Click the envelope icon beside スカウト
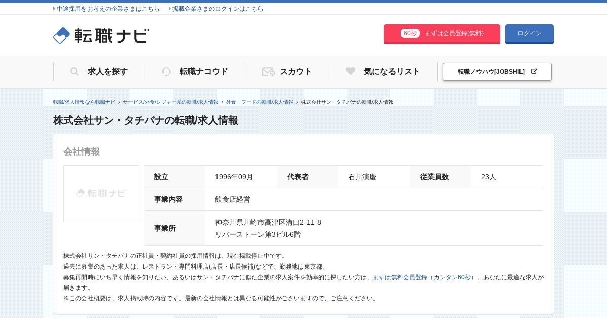Viewport: 607px width, 318px height. pyautogui.click(x=268, y=72)
